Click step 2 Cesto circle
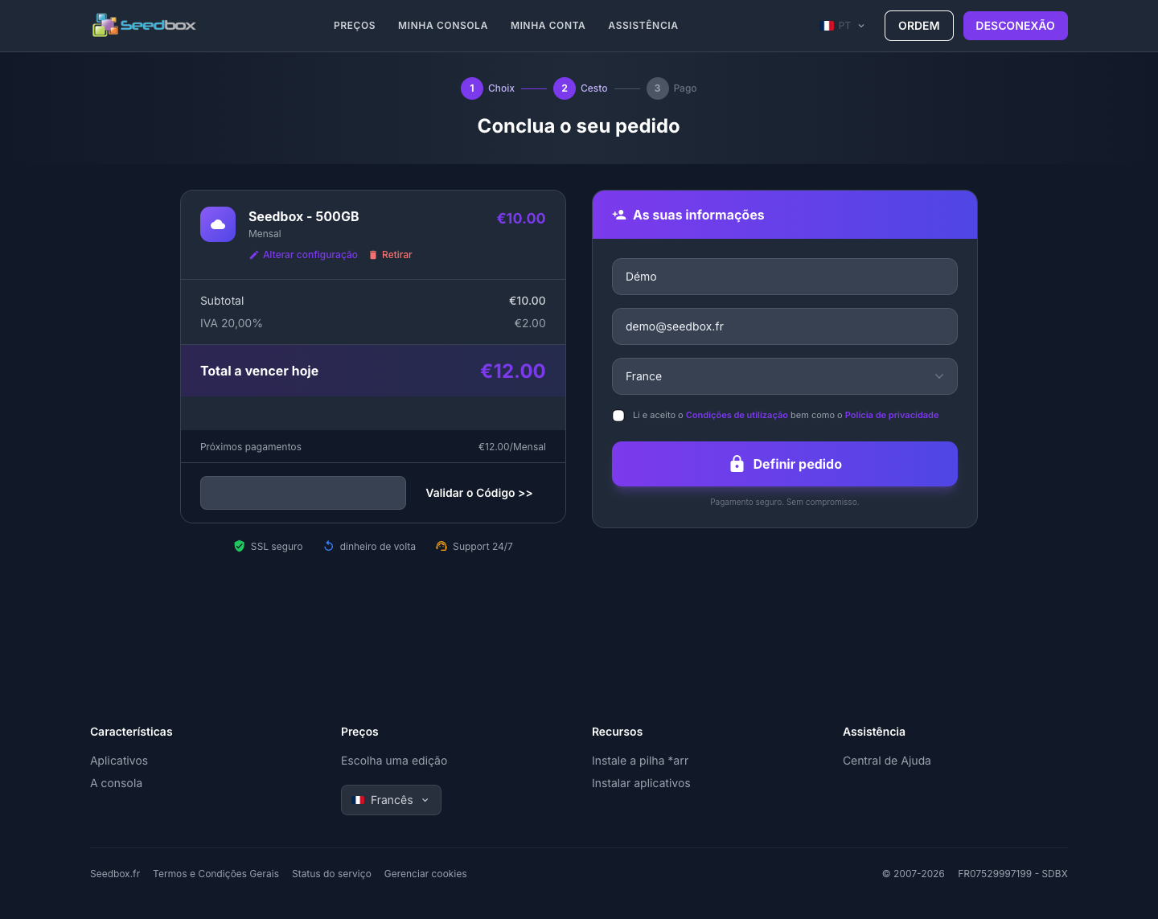1158x919 pixels. 565,88
